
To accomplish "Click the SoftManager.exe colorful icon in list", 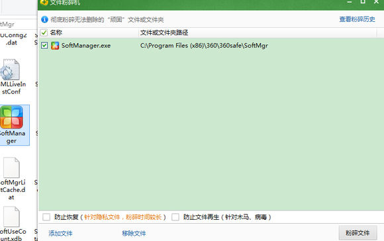I will [55, 46].
